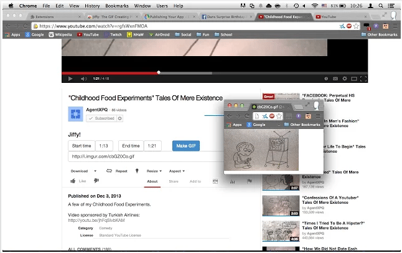Toggle the Repeat option

[x=116, y=171]
